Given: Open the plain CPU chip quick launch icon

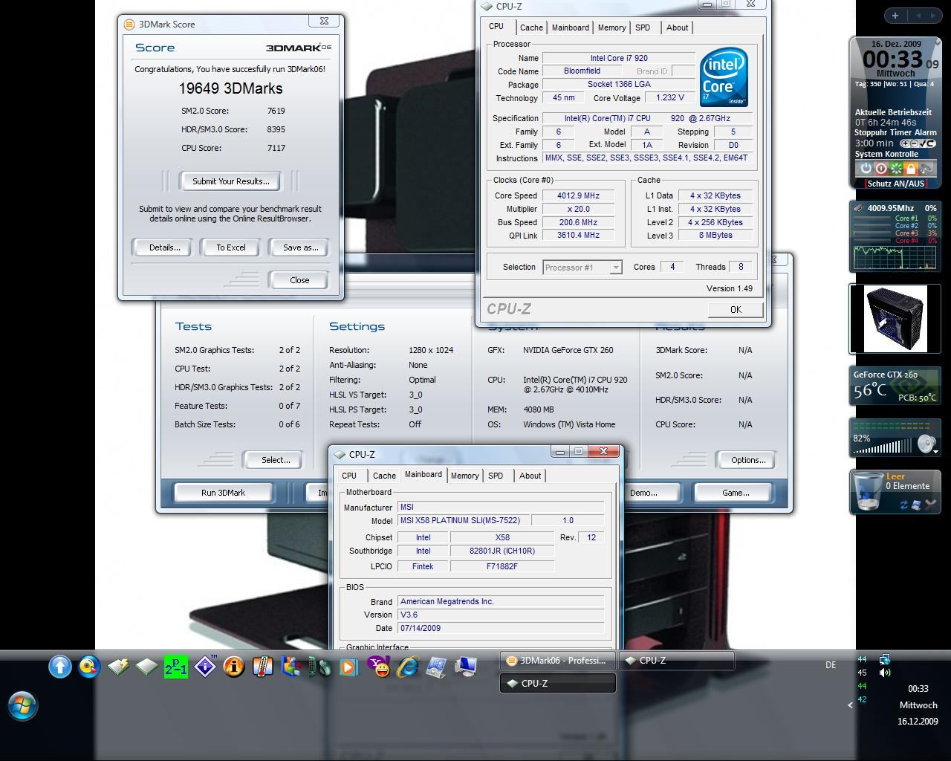Looking at the screenshot, I should click(x=147, y=667).
